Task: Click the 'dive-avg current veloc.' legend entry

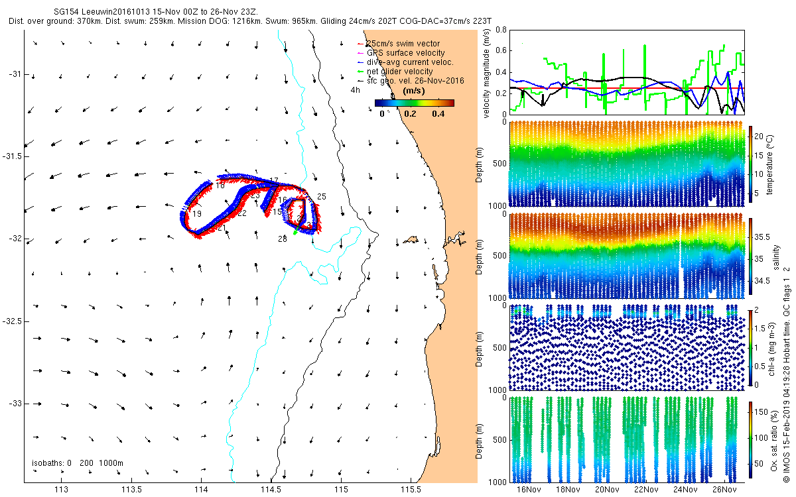Action: pyautogui.click(x=405, y=62)
